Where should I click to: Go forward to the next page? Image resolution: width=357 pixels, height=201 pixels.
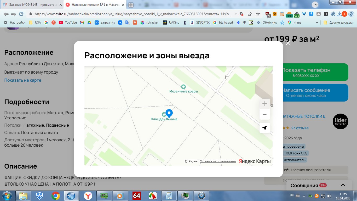click(x=14, y=14)
